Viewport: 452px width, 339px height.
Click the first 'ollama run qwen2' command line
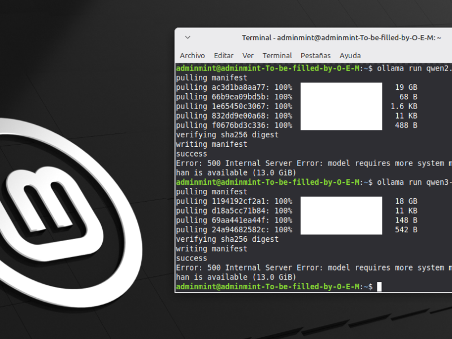tap(314, 68)
